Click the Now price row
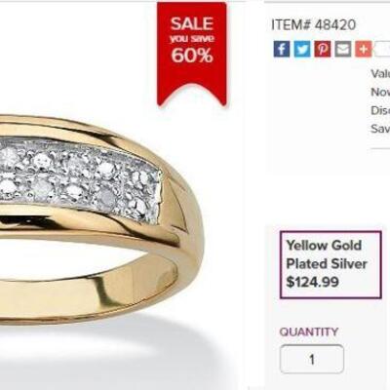The image size is (390, 390). pos(380,92)
